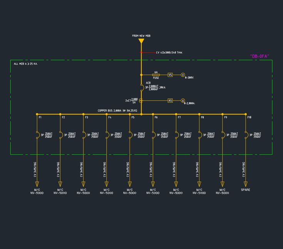The image size is (283, 249).
Task: Select the "ALL MCB Ic ≥ 25 KA." note
Action: [26, 64]
